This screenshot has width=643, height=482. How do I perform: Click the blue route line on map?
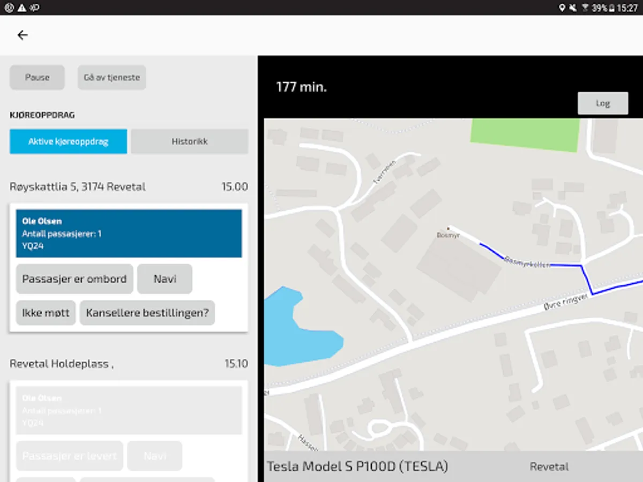pyautogui.click(x=586, y=280)
